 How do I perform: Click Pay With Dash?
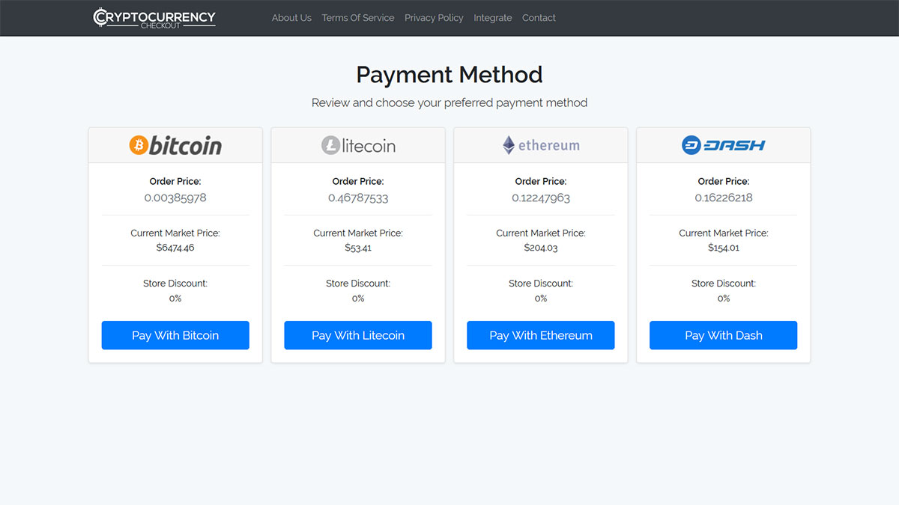[x=724, y=335]
